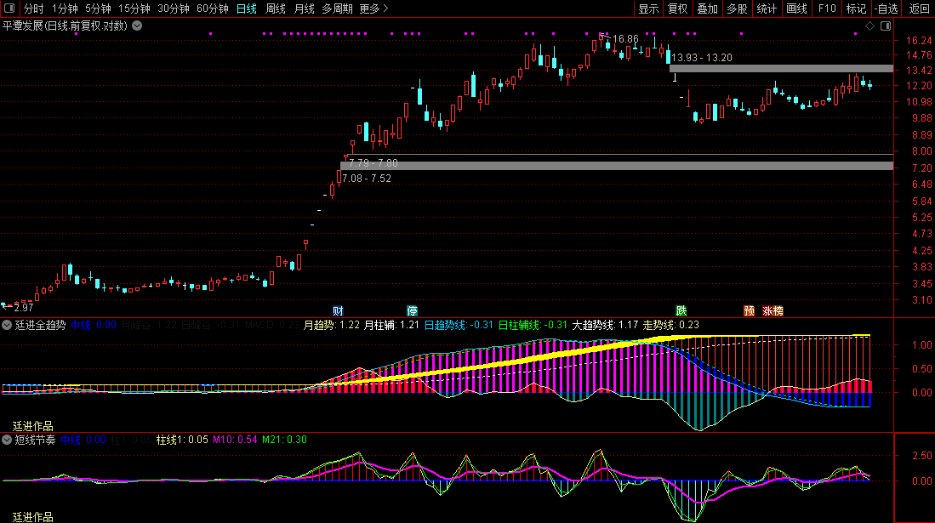Click the 财 financial event marker

pyautogui.click(x=338, y=310)
